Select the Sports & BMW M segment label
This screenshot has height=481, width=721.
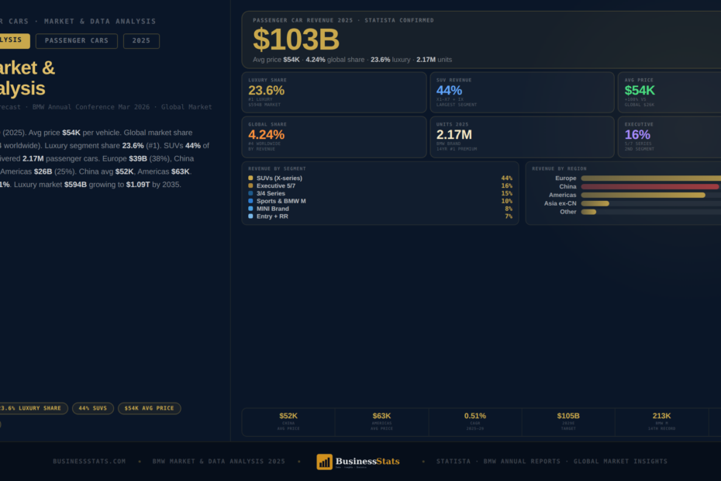tap(281, 201)
